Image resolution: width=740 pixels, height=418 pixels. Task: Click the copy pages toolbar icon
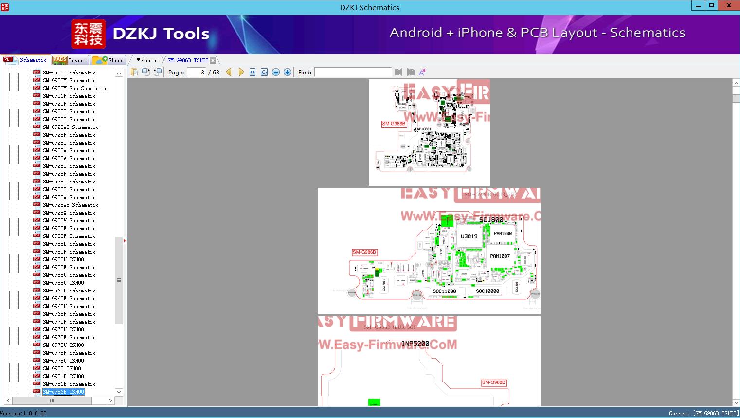134,72
